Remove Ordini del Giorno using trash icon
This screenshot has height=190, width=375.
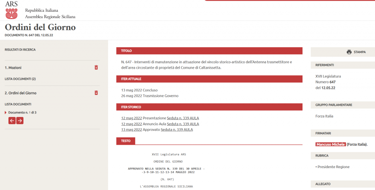coord(96,93)
